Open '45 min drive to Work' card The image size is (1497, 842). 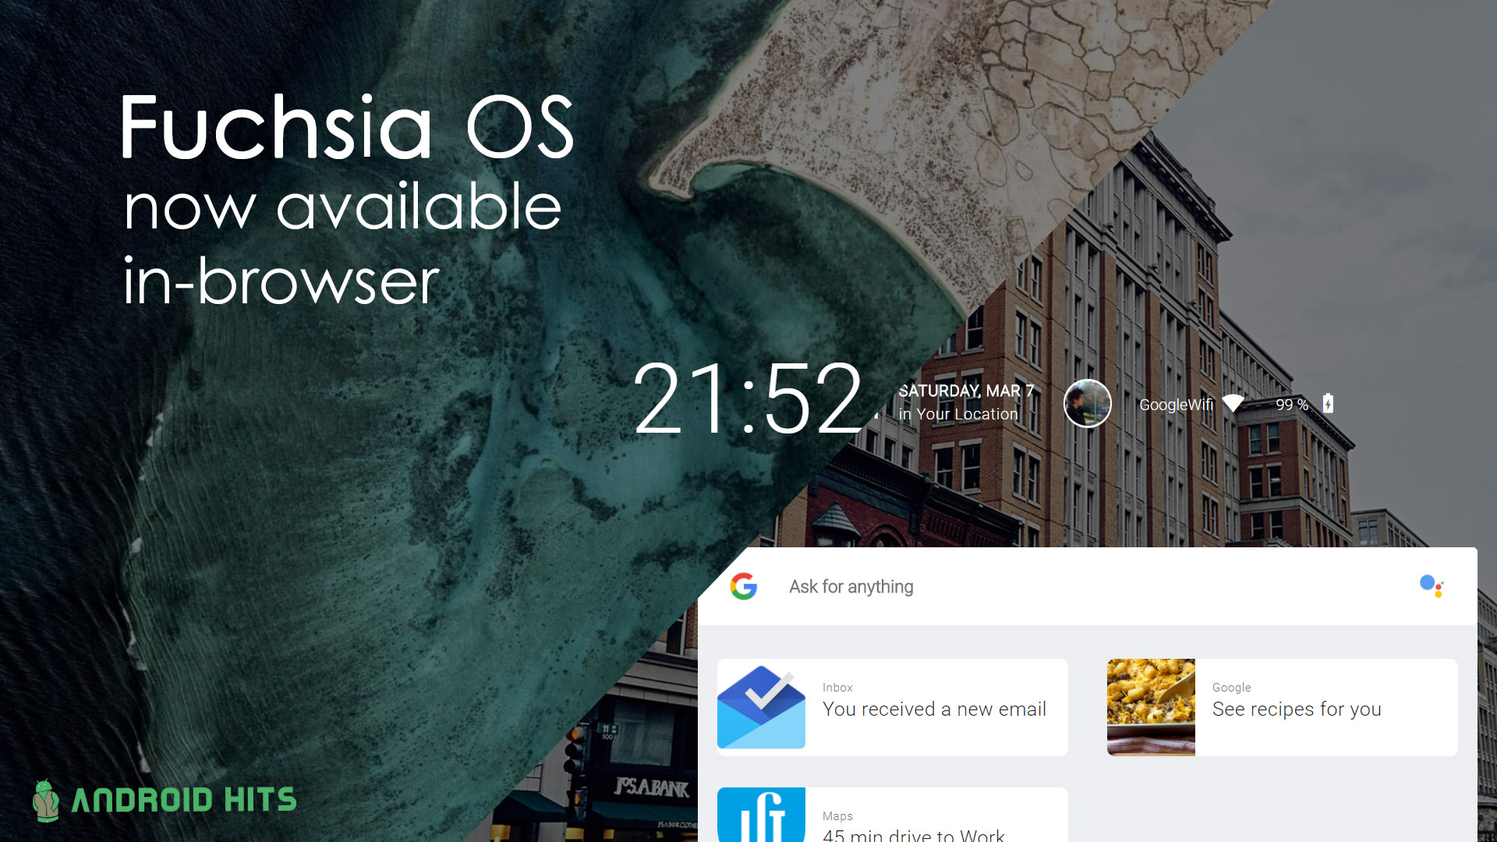pyautogui.click(x=893, y=815)
